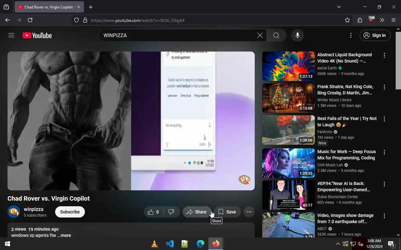Open the taskbar clock and date
The image size is (401, 250).
(x=374, y=244)
